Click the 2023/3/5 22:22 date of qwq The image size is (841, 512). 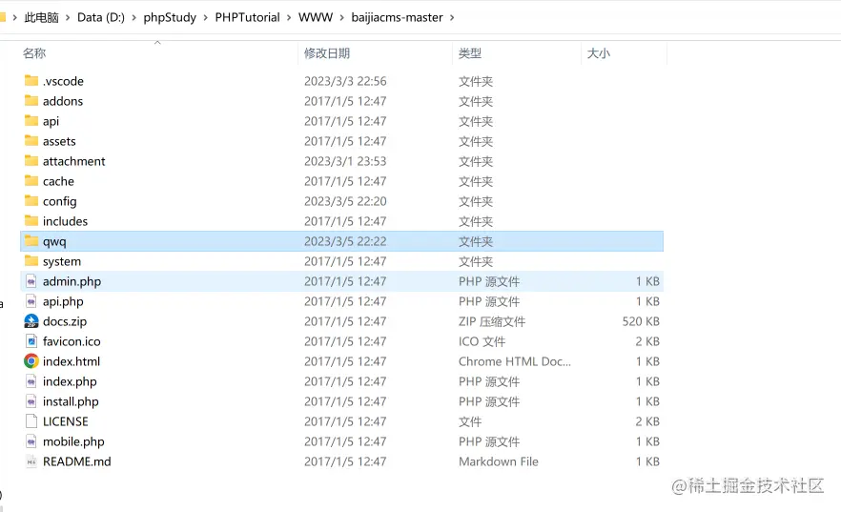[x=345, y=241]
